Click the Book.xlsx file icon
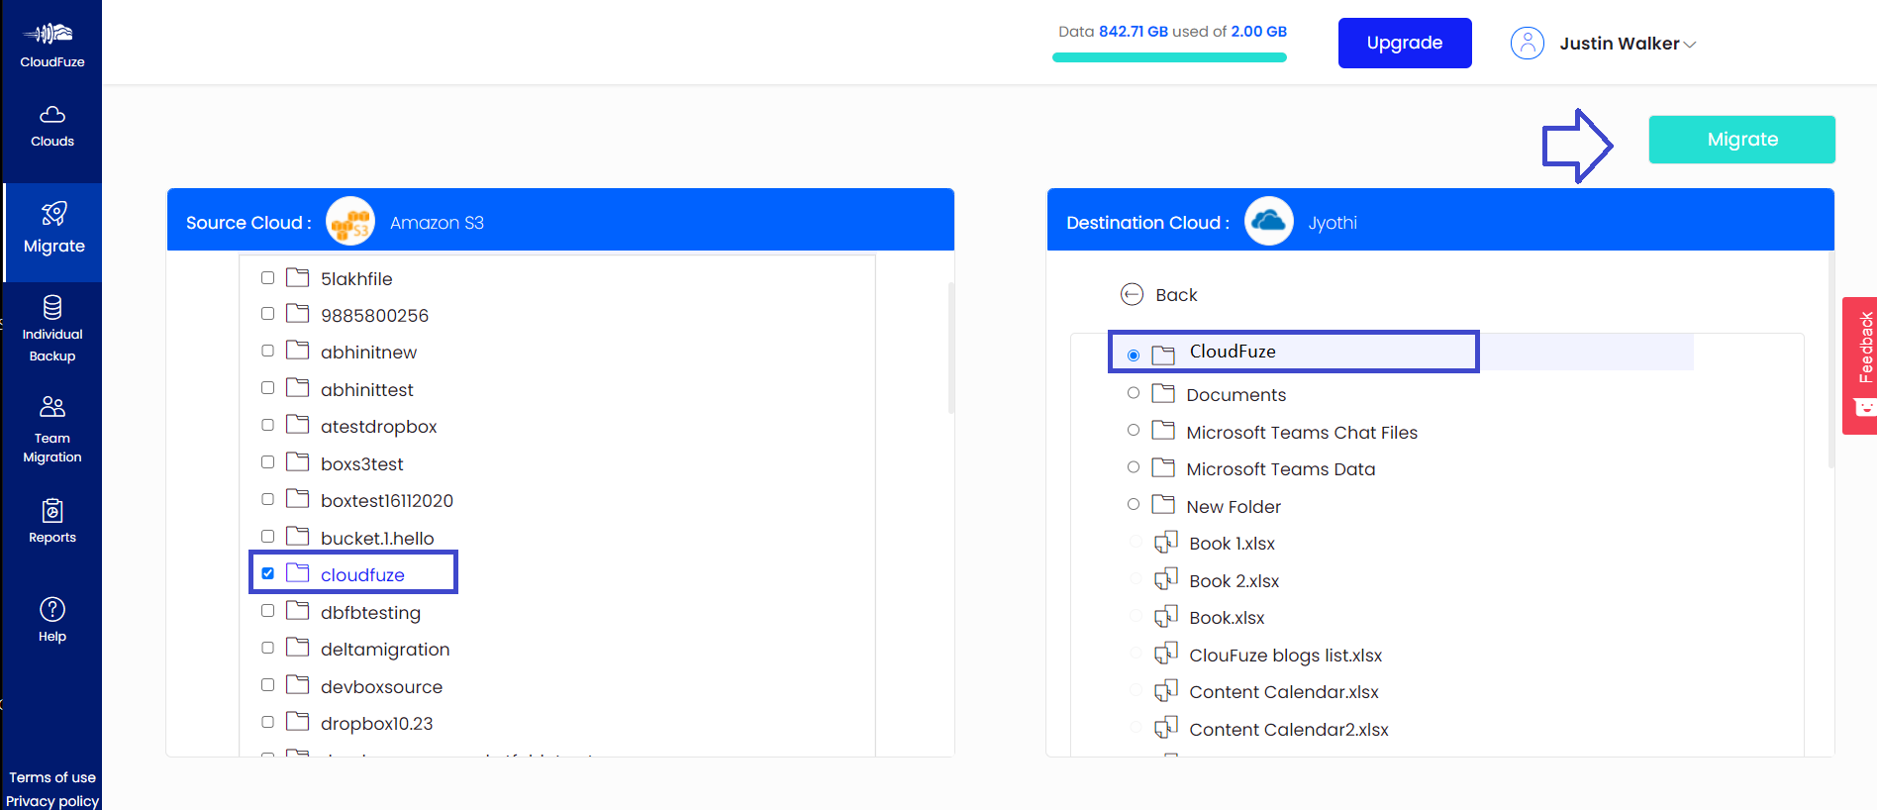The height and width of the screenshot is (810, 1877). click(x=1166, y=616)
